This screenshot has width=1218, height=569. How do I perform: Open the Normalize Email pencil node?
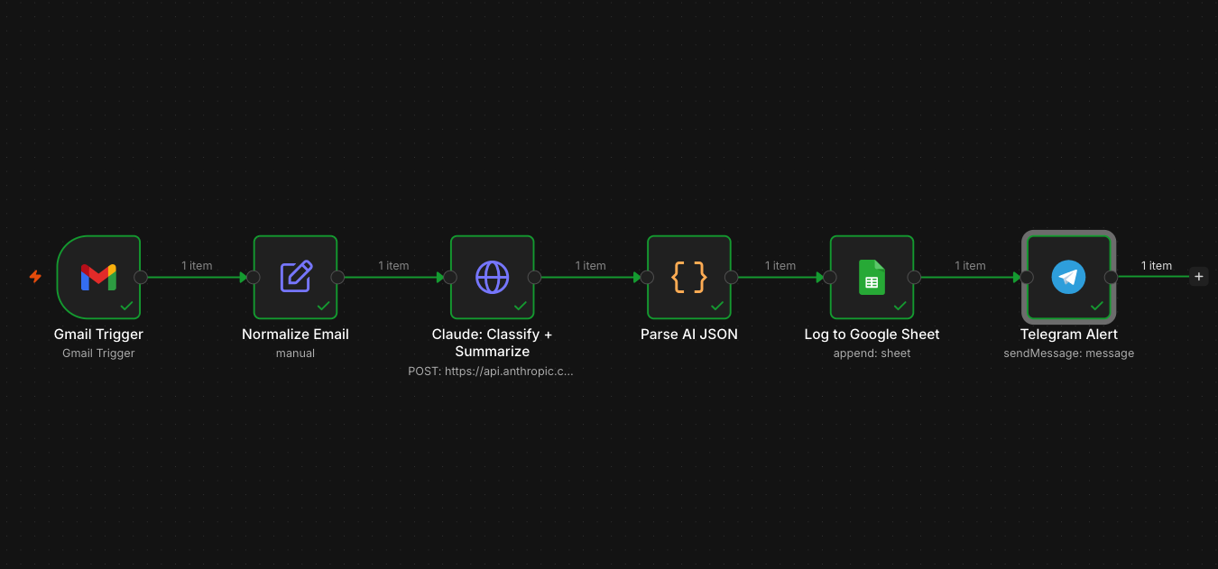296,277
